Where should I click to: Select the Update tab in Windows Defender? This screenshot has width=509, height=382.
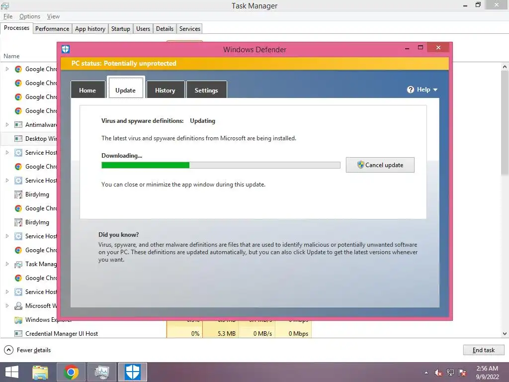[x=126, y=88]
